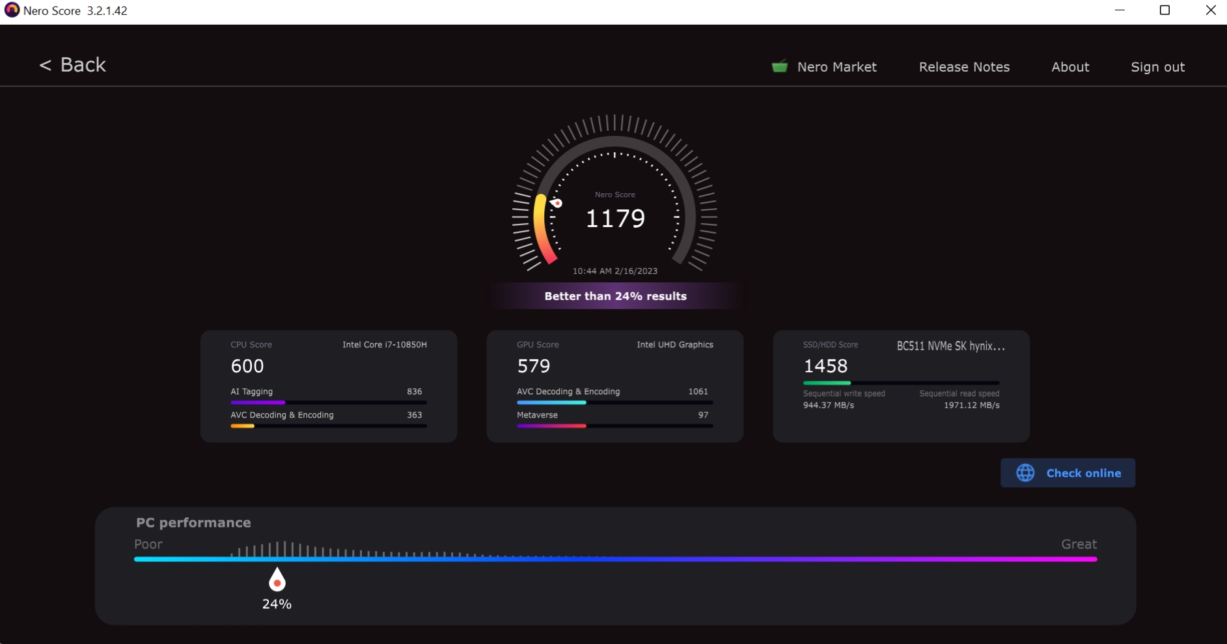Click the BC511 NVMe SK hynix drive name
Screen dimensions: 1227x644
951,346
